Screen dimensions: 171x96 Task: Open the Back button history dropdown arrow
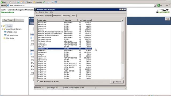(8, 2)
